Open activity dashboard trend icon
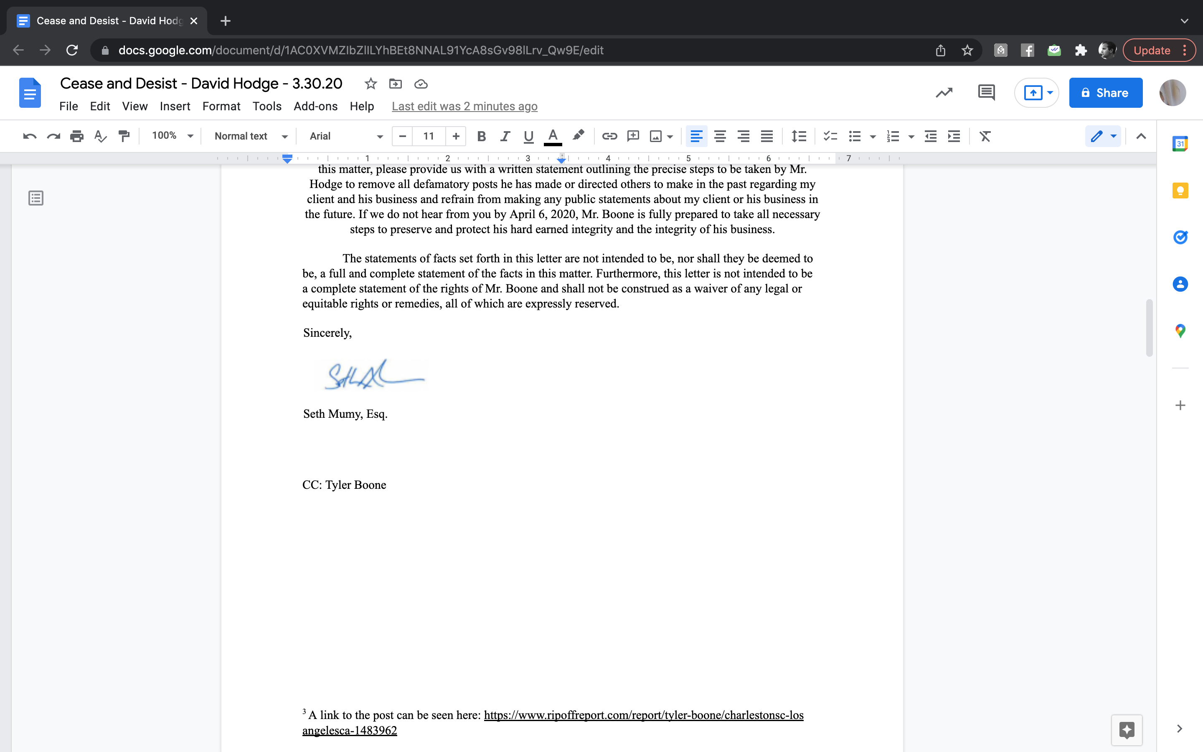This screenshot has width=1203, height=752. click(944, 92)
